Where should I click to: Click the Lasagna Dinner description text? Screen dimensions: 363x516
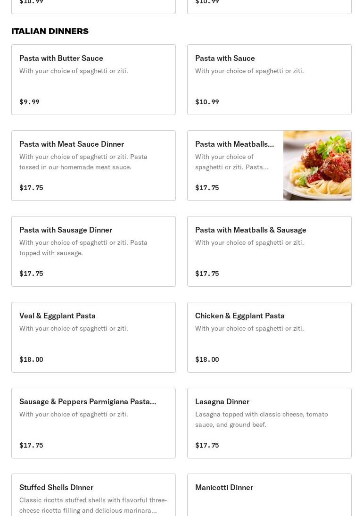262,419
